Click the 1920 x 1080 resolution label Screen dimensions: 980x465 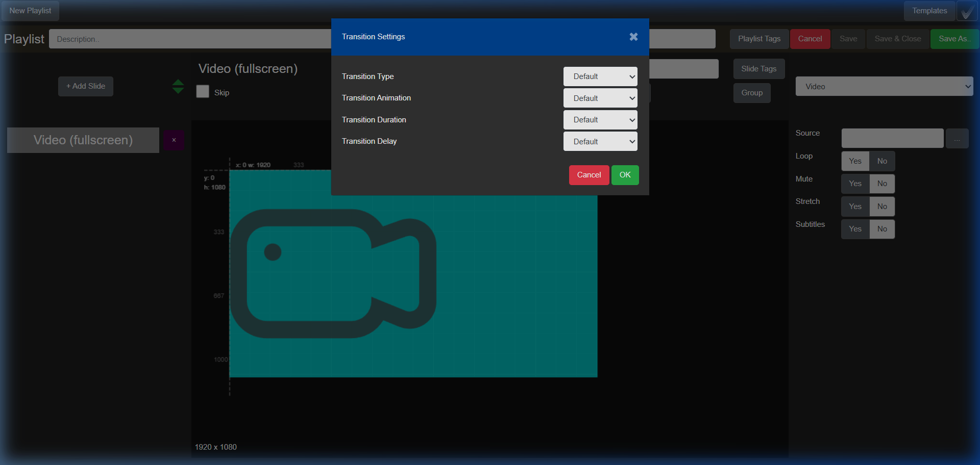click(x=215, y=447)
